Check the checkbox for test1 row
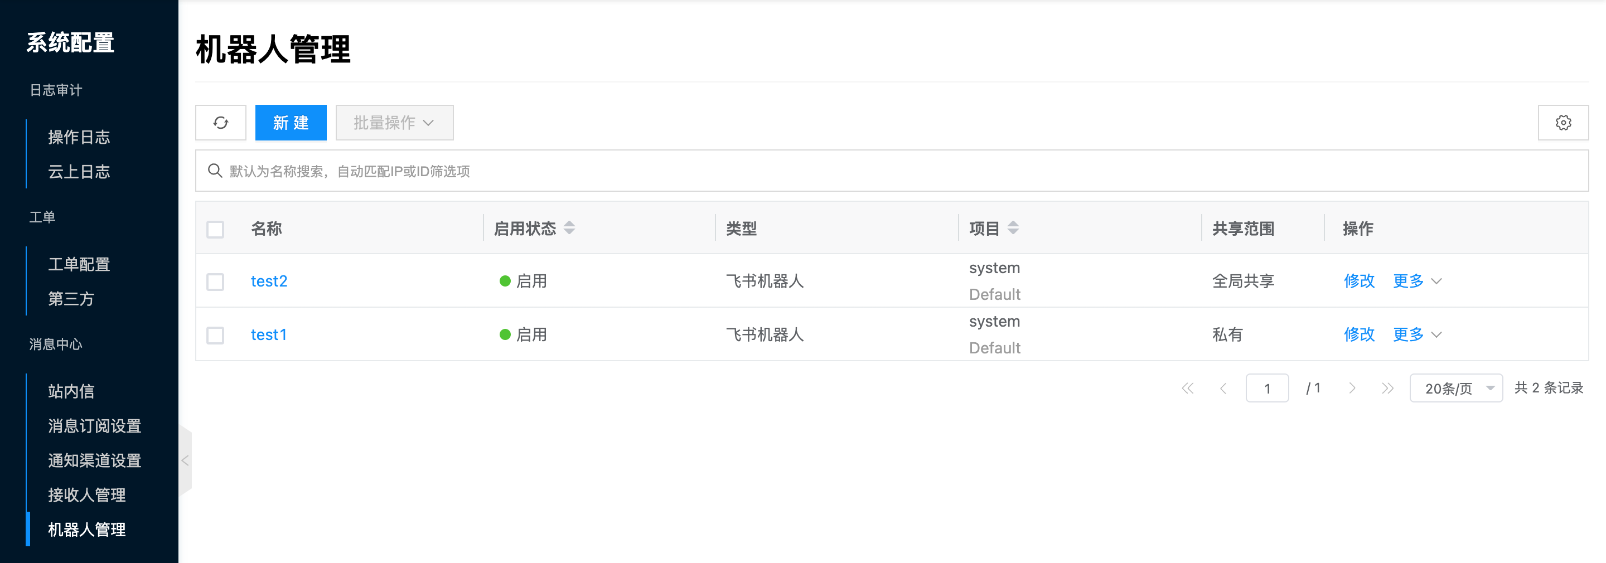This screenshot has height=563, width=1606. pyautogui.click(x=215, y=336)
